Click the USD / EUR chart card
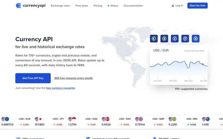This screenshot has height=139, width=223. click(179, 66)
